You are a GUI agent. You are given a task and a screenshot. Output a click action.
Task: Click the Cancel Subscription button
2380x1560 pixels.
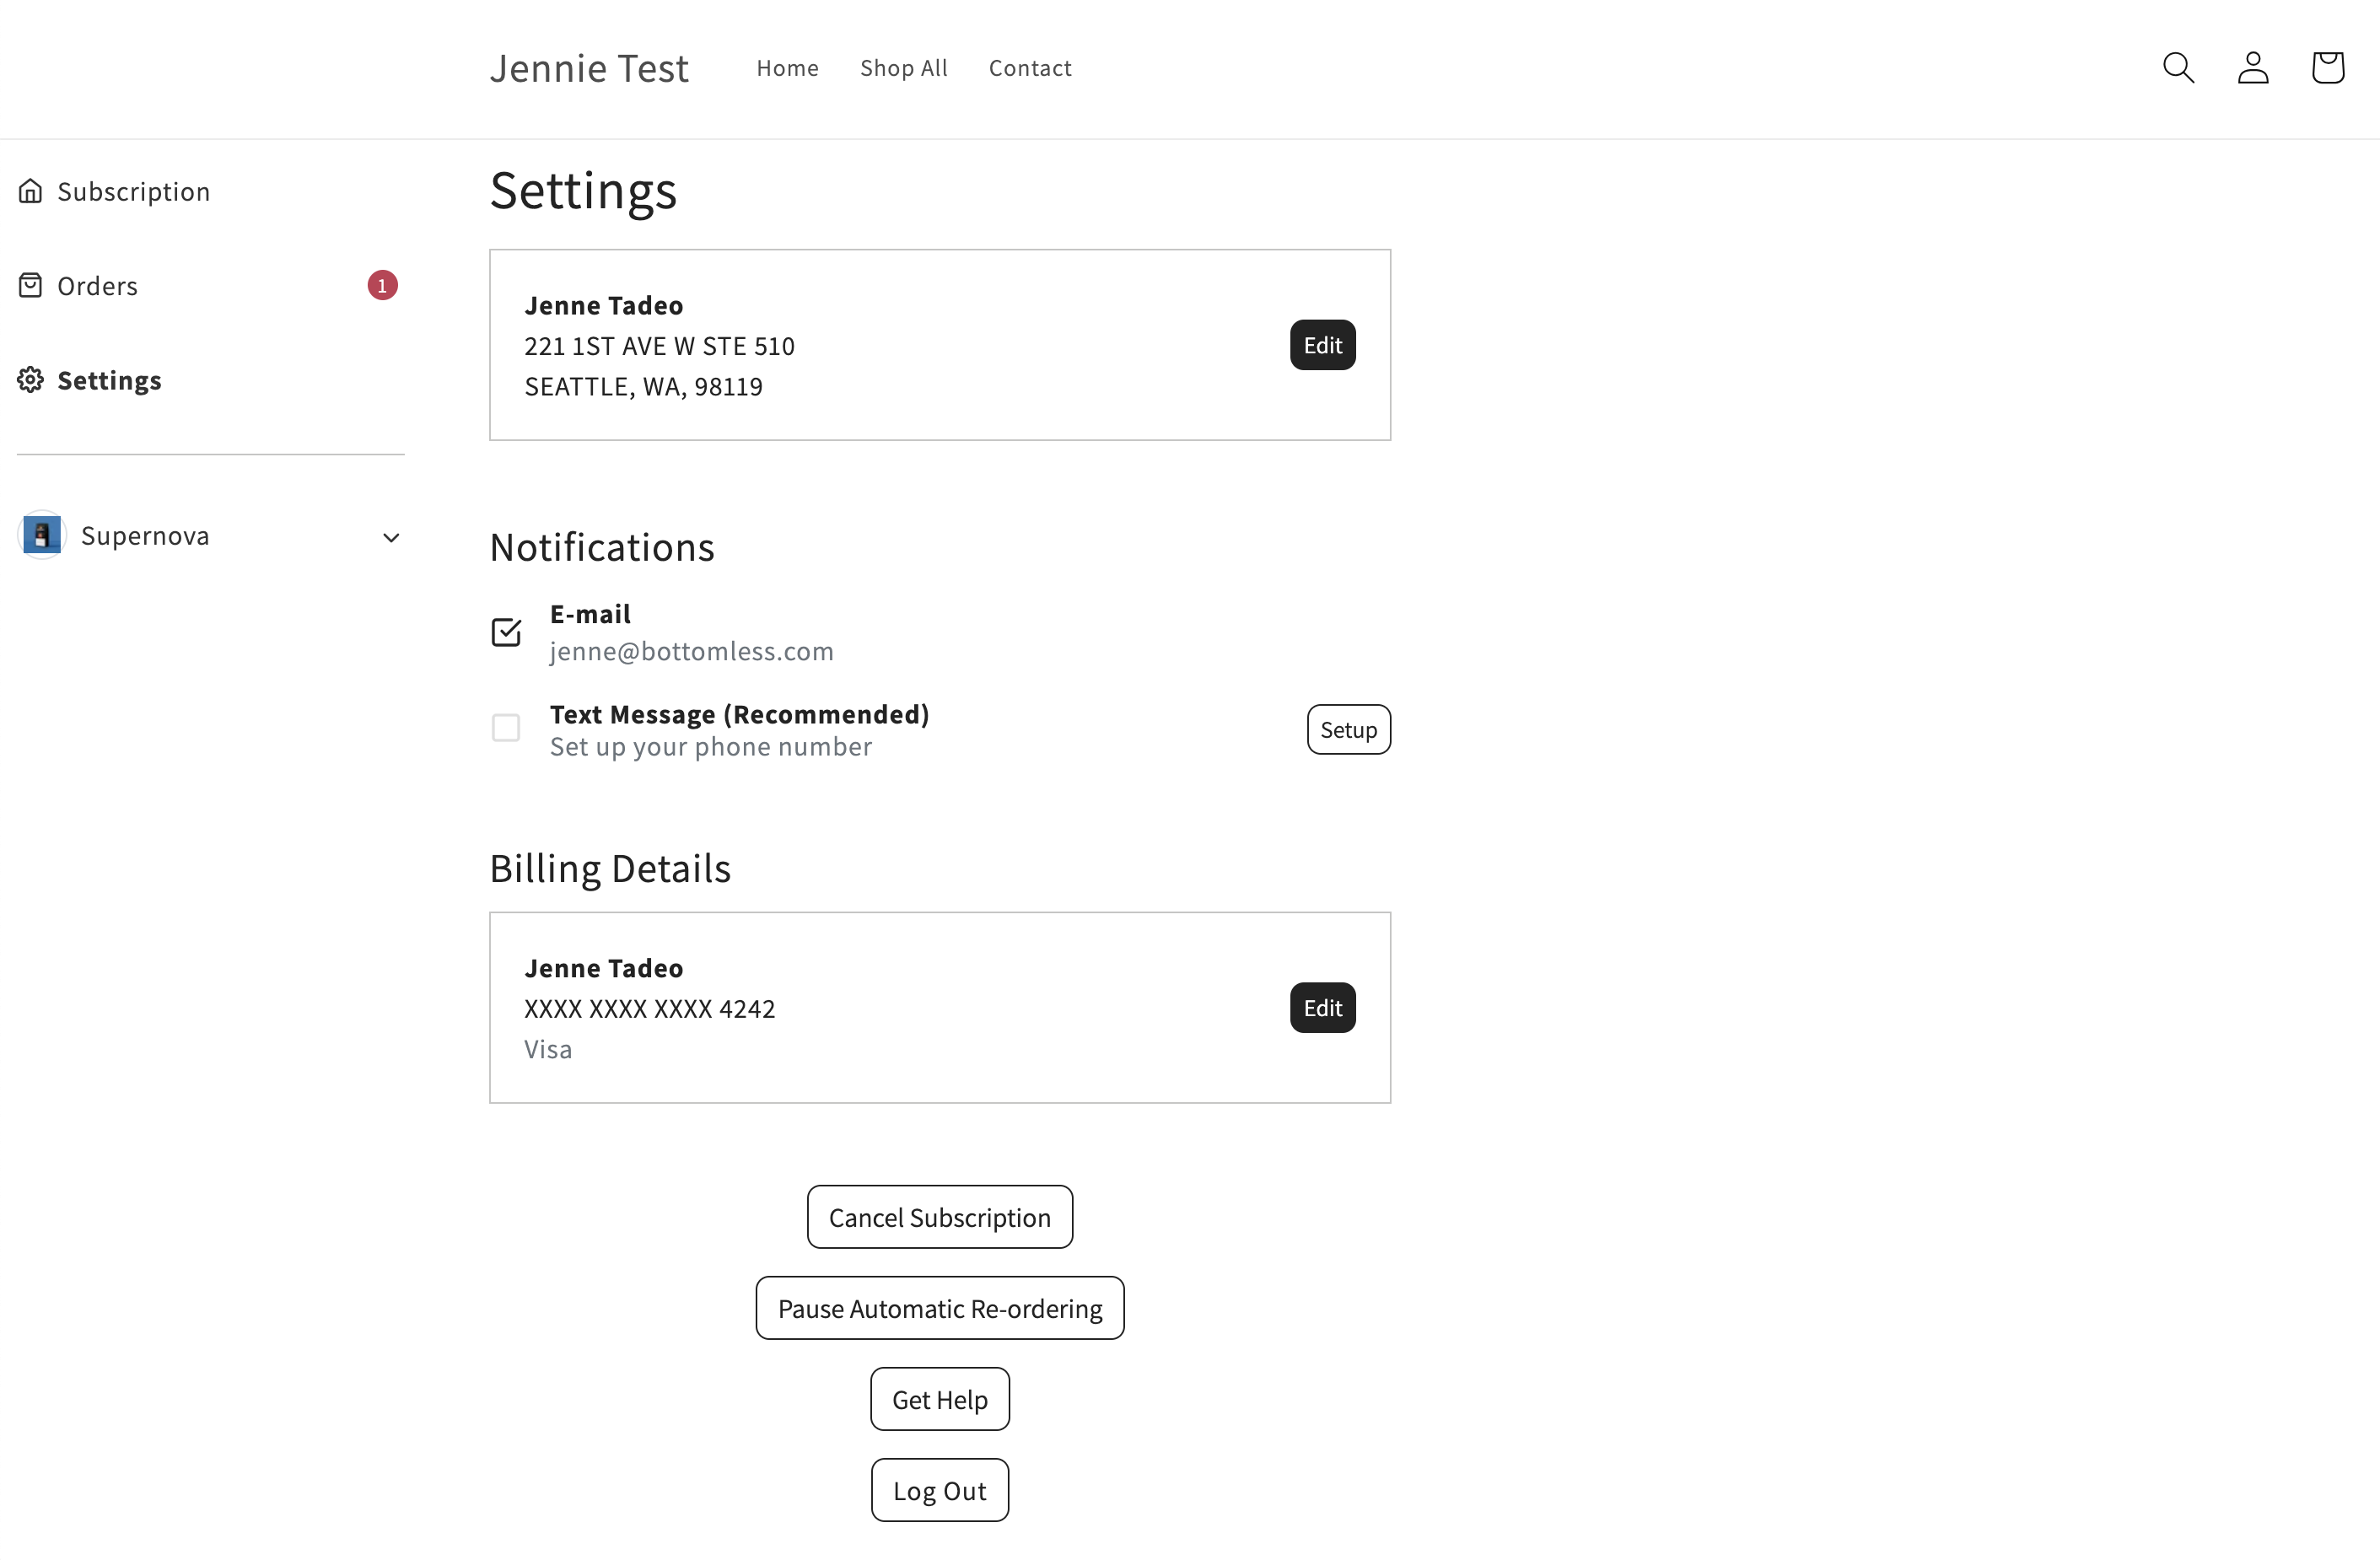coord(940,1218)
